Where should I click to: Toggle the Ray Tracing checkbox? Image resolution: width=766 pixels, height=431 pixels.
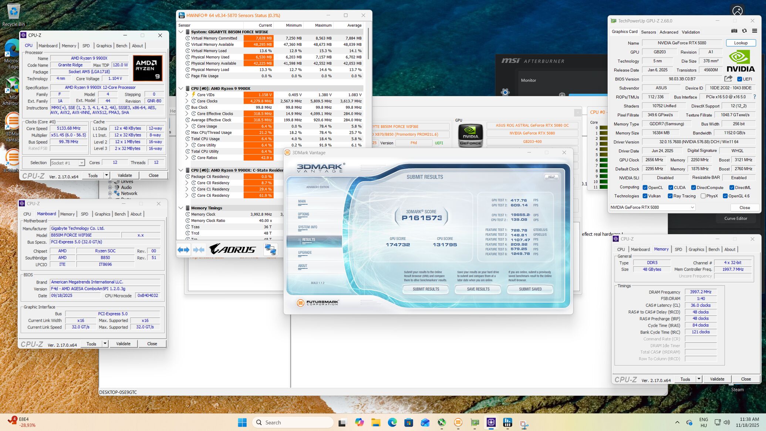pos(670,196)
